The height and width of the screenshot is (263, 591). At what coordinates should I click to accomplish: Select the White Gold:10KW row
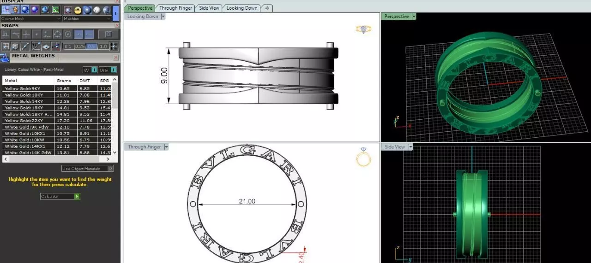tap(57, 140)
